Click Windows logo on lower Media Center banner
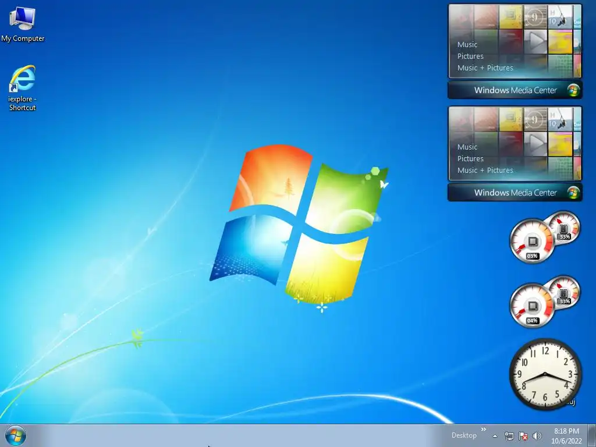This screenshot has height=447, width=596. (573, 193)
